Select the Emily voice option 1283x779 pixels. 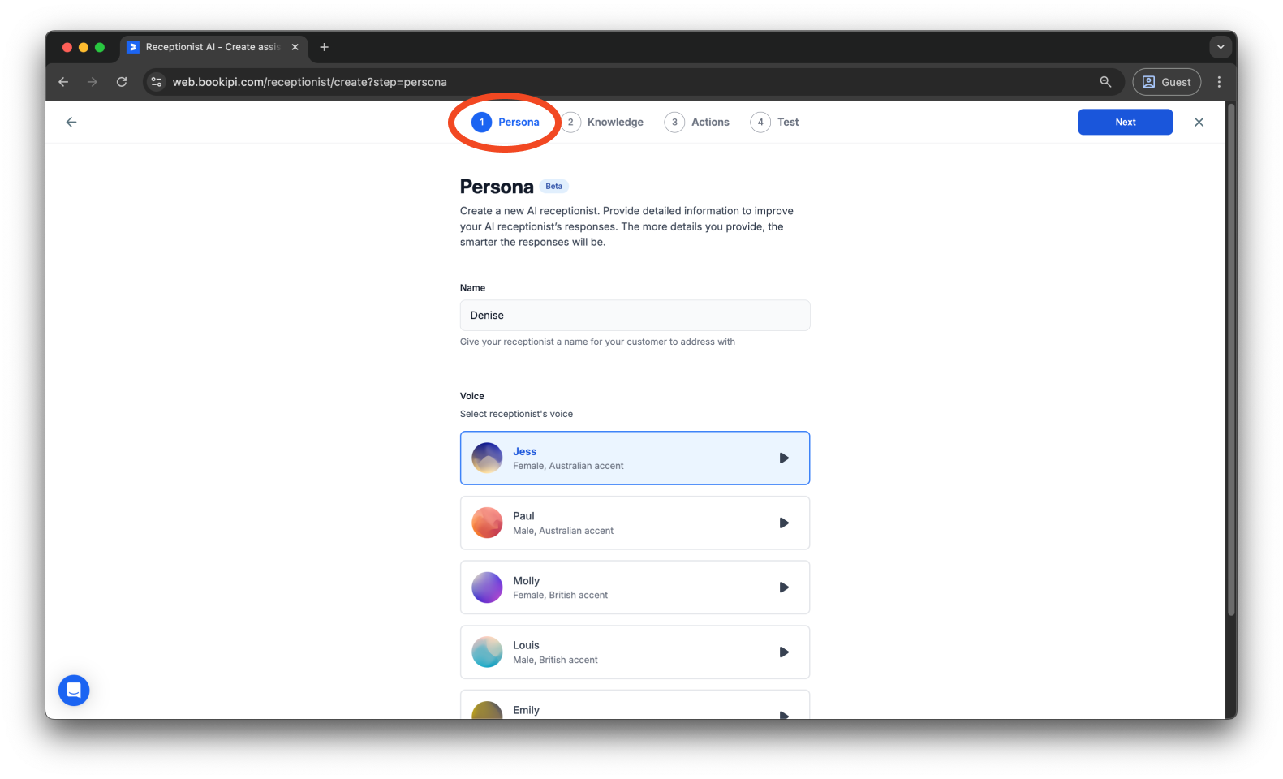pyautogui.click(x=635, y=705)
